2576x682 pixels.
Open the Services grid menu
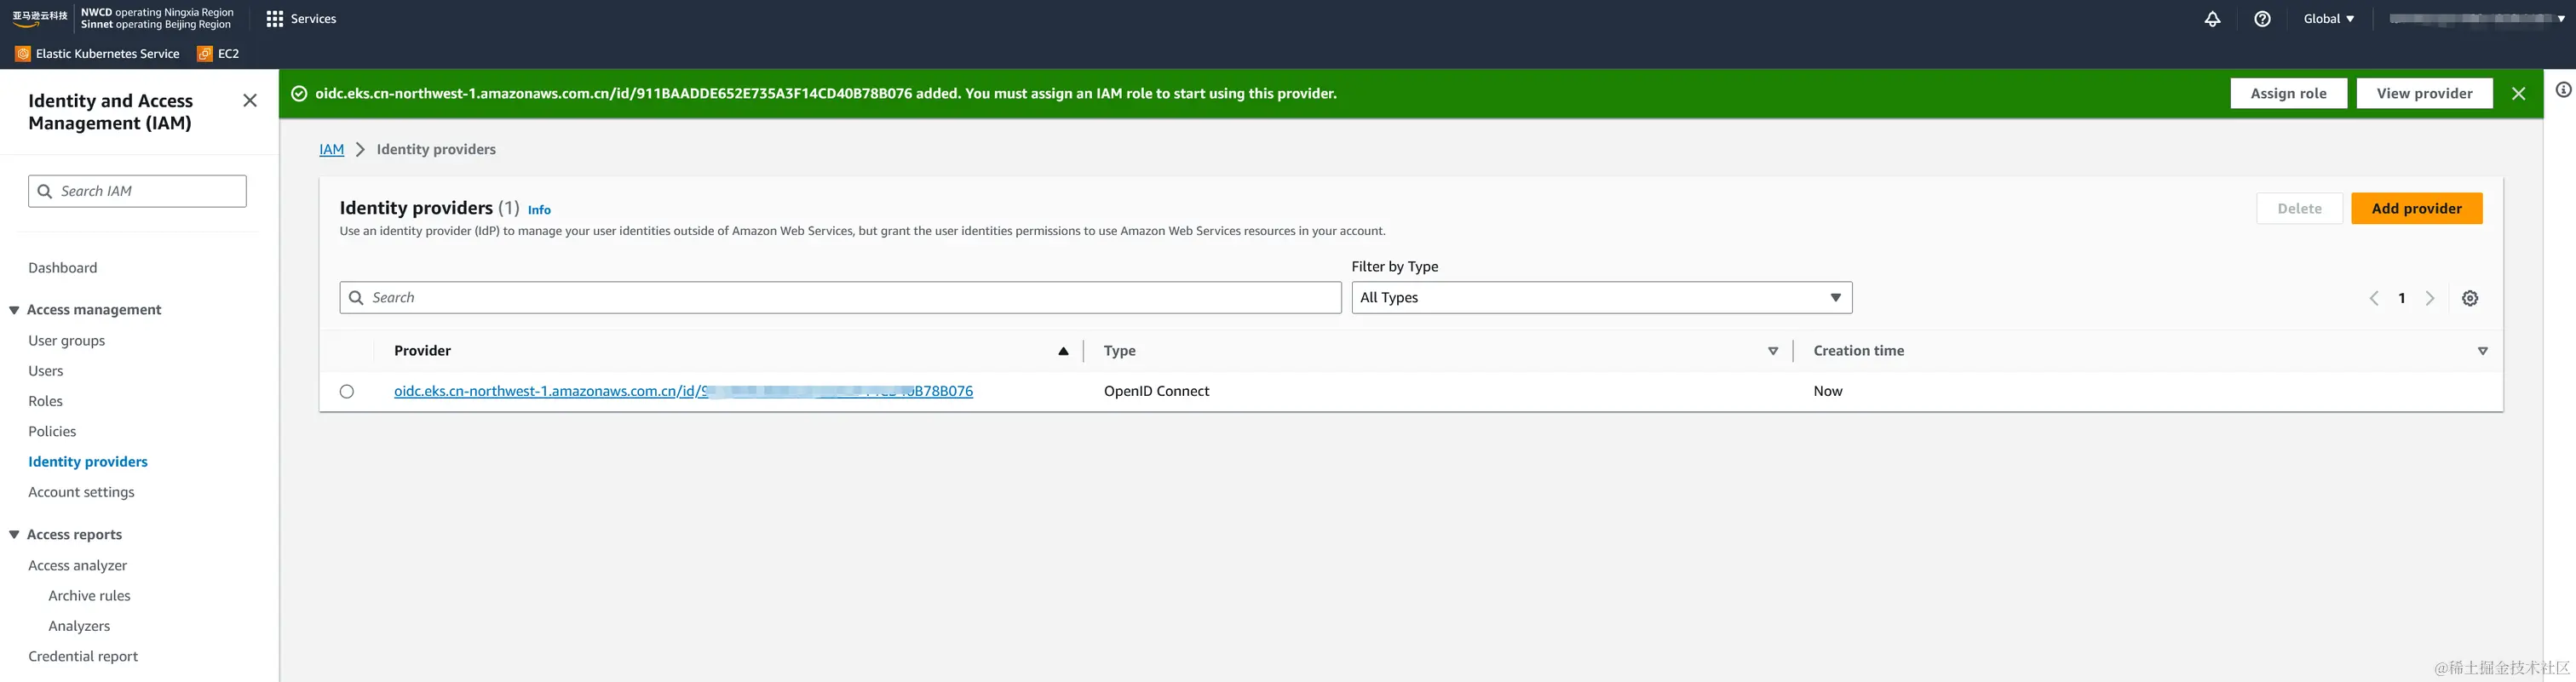(301, 19)
